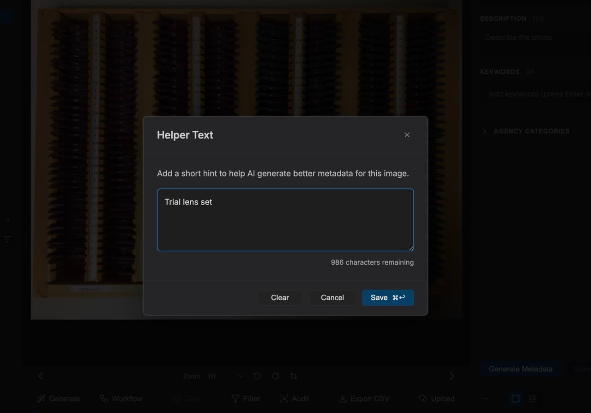Click the Generate toolbar button
The image size is (591, 413).
(59, 399)
